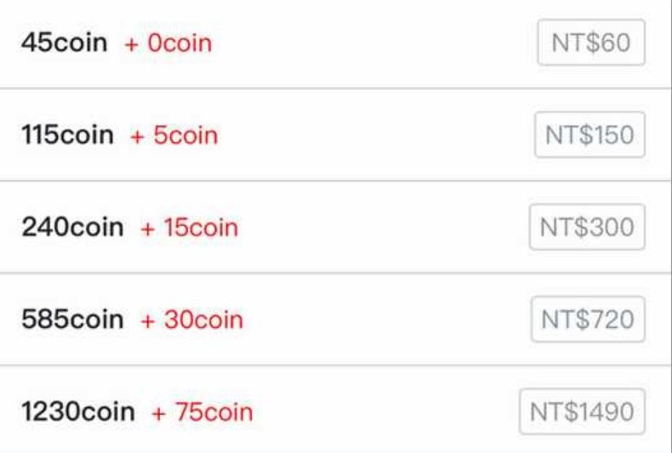The height and width of the screenshot is (453, 672).
Task: Click the 240coin label text
Action: tap(72, 227)
